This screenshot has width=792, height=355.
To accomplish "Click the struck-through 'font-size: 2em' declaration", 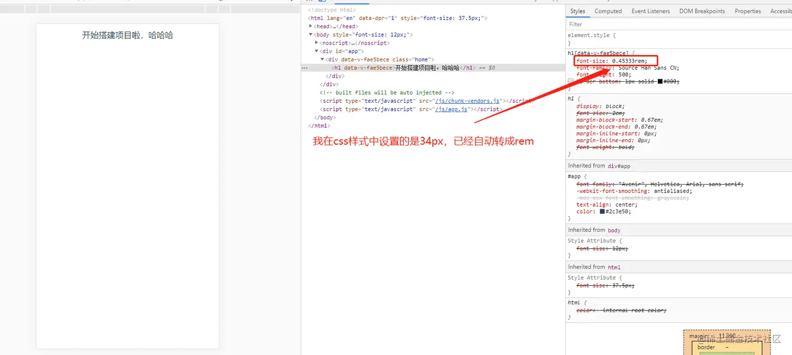I will [x=600, y=113].
